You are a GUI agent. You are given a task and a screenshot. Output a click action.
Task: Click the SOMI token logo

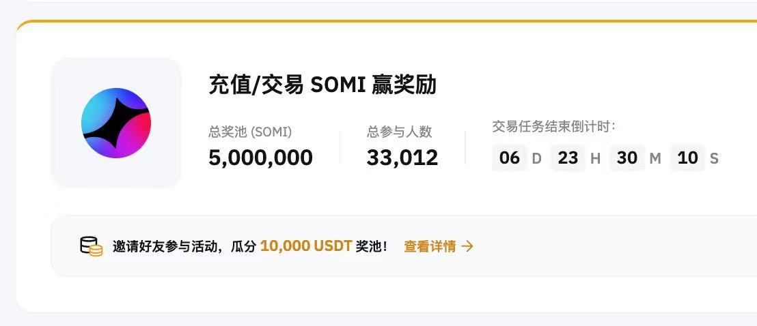pos(116,123)
